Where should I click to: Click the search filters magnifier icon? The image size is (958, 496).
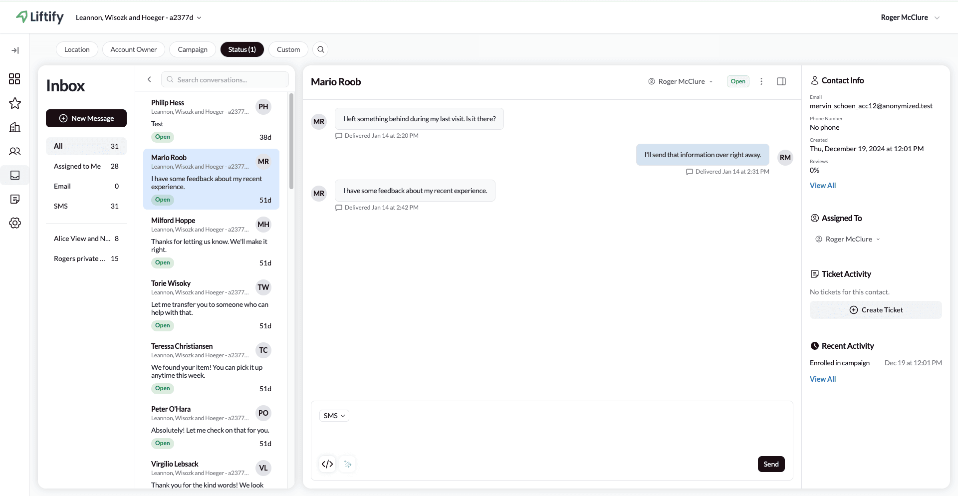pos(321,49)
